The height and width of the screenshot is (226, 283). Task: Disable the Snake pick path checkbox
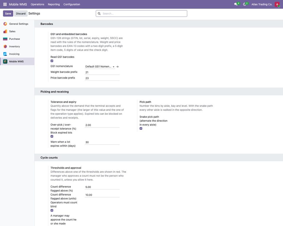pyautogui.click(x=141, y=129)
